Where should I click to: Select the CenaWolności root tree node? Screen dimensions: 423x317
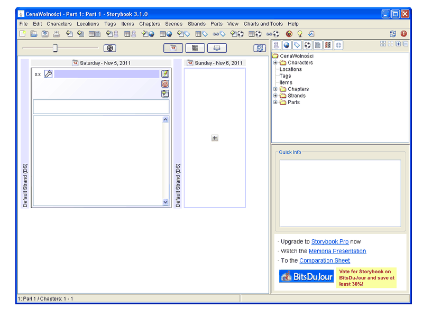click(297, 56)
